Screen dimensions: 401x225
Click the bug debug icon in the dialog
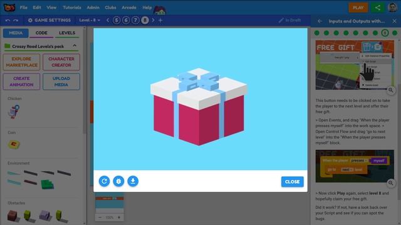[x=118, y=181]
